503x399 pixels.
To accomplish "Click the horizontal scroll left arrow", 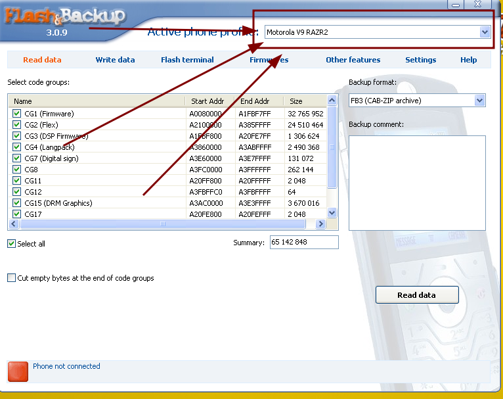I will (x=14, y=224).
